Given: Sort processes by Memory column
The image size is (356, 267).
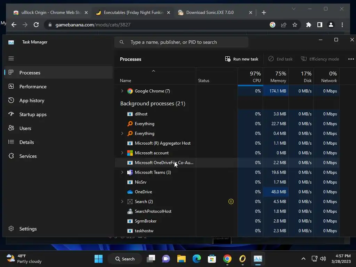Looking at the screenshot, I should (276, 77).
